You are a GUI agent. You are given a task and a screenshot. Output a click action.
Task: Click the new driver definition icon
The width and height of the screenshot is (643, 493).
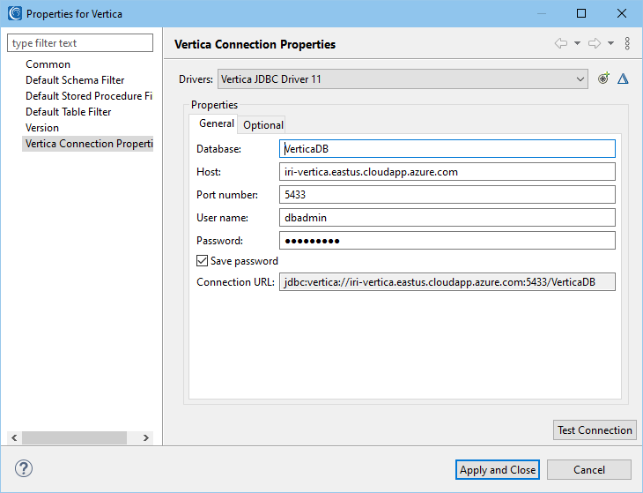point(603,78)
